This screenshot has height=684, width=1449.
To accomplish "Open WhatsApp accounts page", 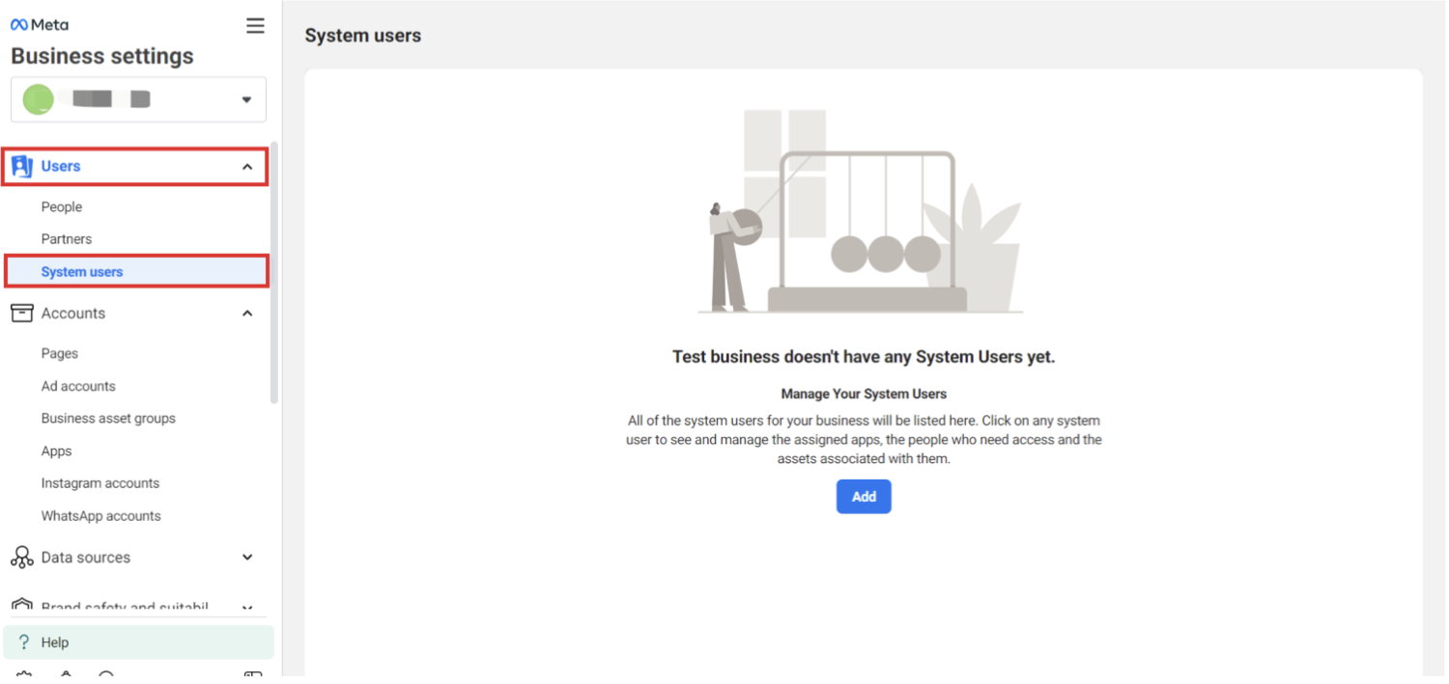I will [x=100, y=516].
